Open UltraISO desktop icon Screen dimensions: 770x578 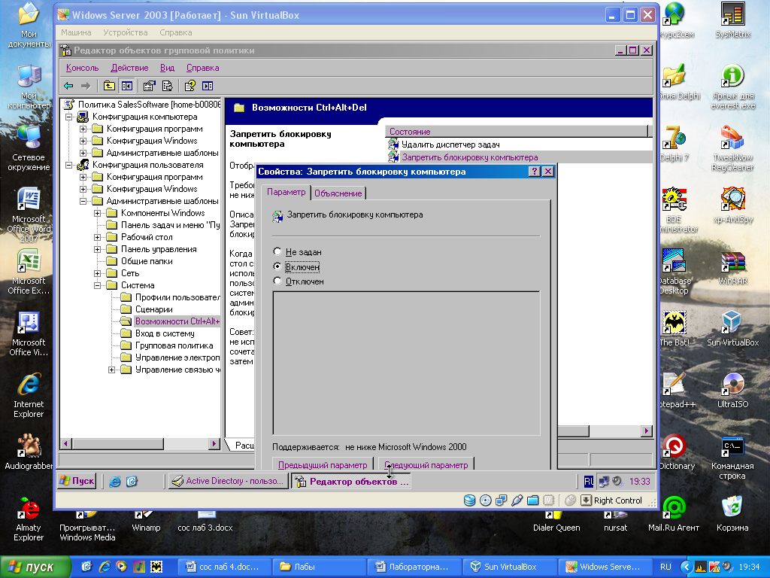[x=732, y=391]
